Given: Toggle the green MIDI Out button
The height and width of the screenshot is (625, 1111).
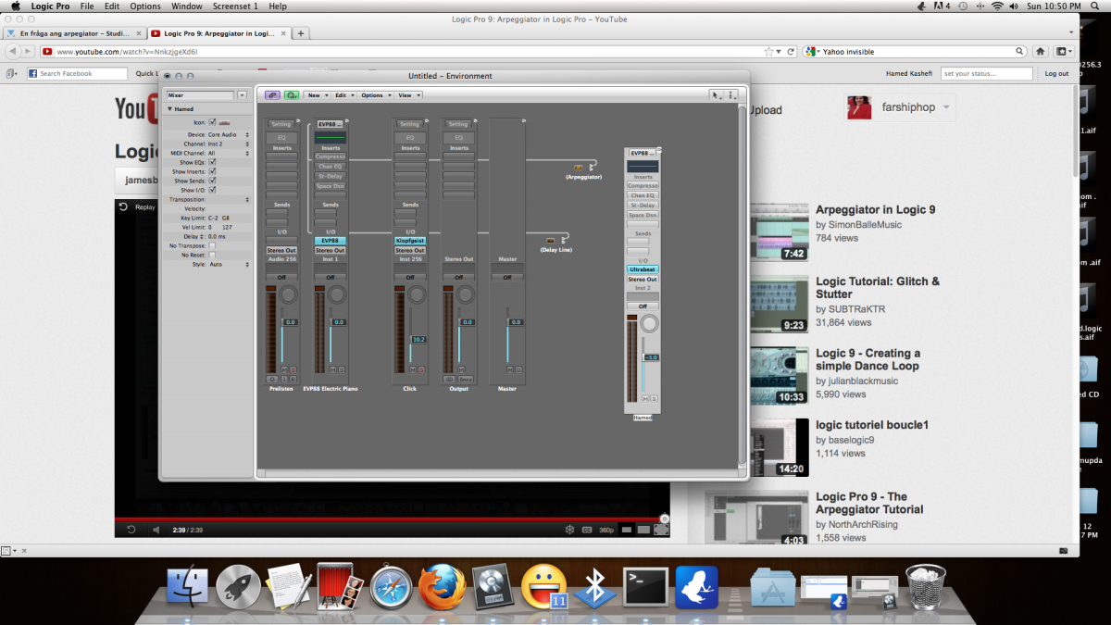Looking at the screenshot, I should click(292, 95).
